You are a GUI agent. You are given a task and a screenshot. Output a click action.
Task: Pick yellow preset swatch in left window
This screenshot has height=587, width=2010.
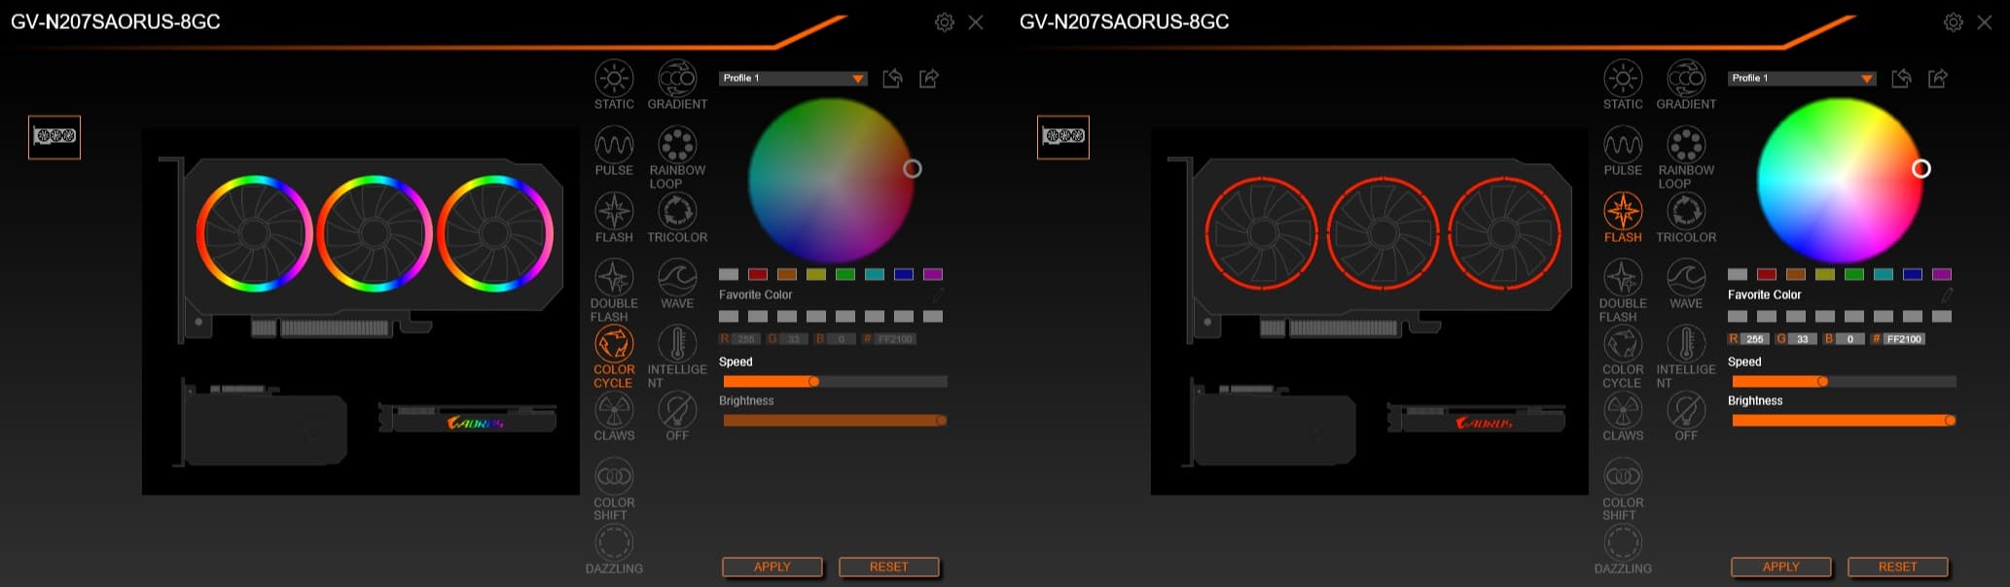point(816,274)
